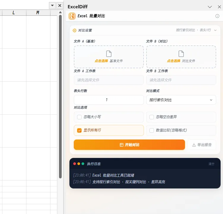Click the ExcelDiff pane title

[x=77, y=7]
